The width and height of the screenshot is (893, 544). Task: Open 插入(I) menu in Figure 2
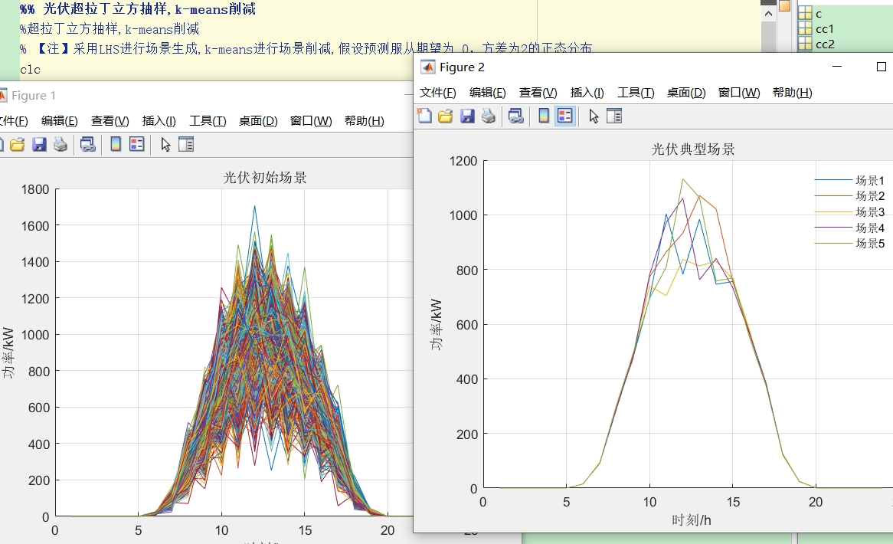[587, 92]
